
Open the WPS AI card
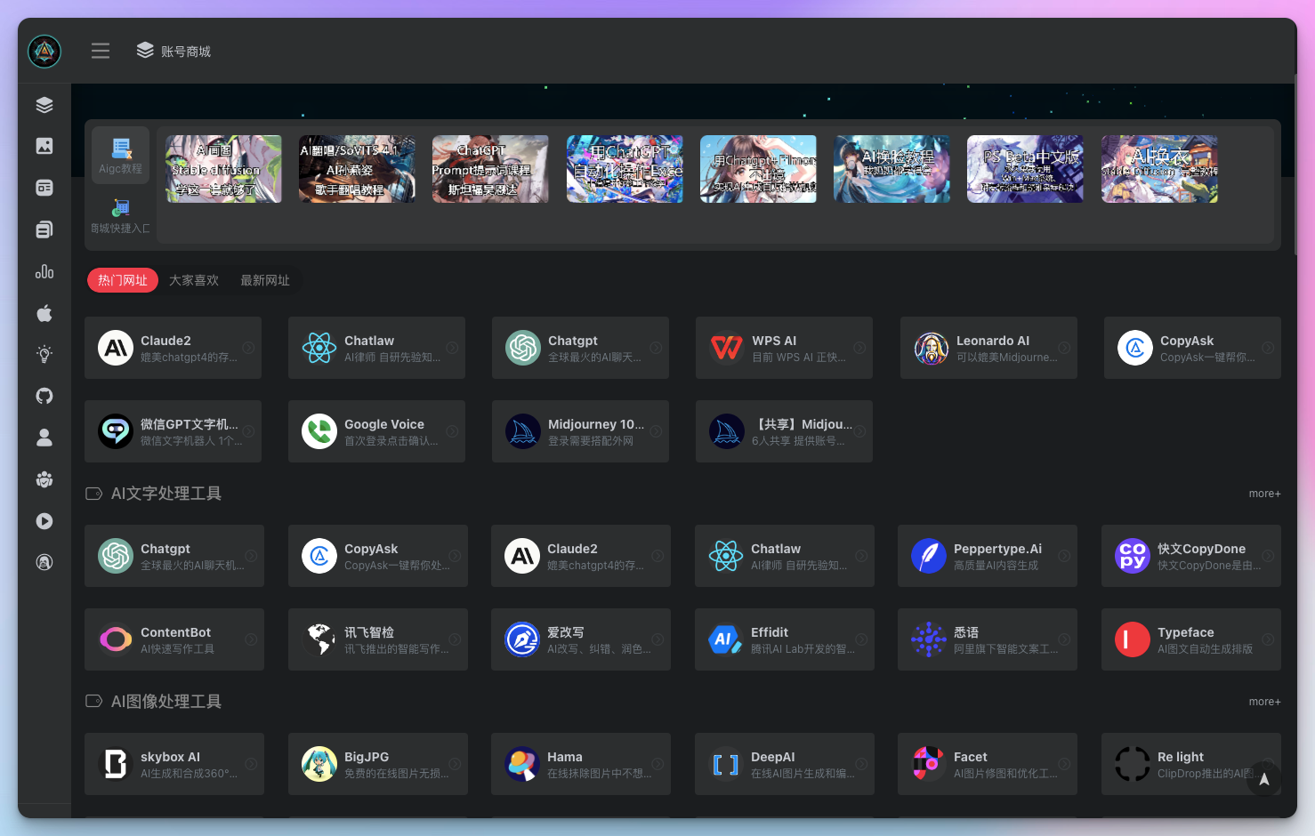point(784,348)
